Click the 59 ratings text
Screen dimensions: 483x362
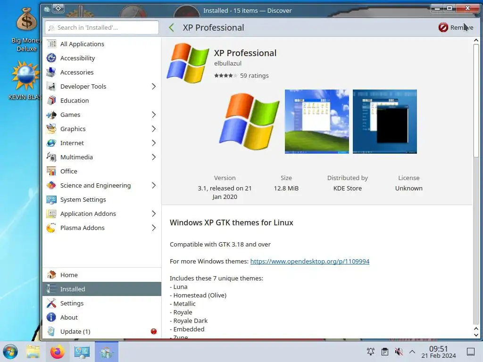pyautogui.click(x=254, y=76)
